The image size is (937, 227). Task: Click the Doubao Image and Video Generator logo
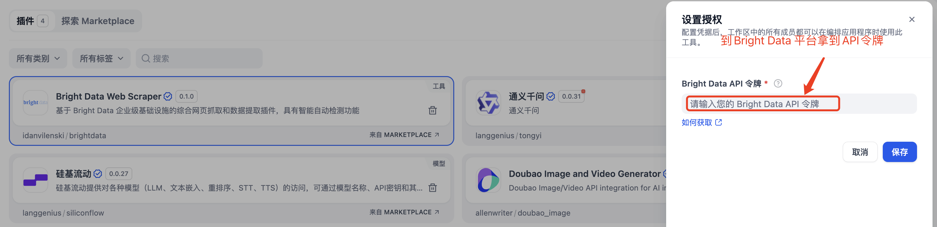coord(488,180)
